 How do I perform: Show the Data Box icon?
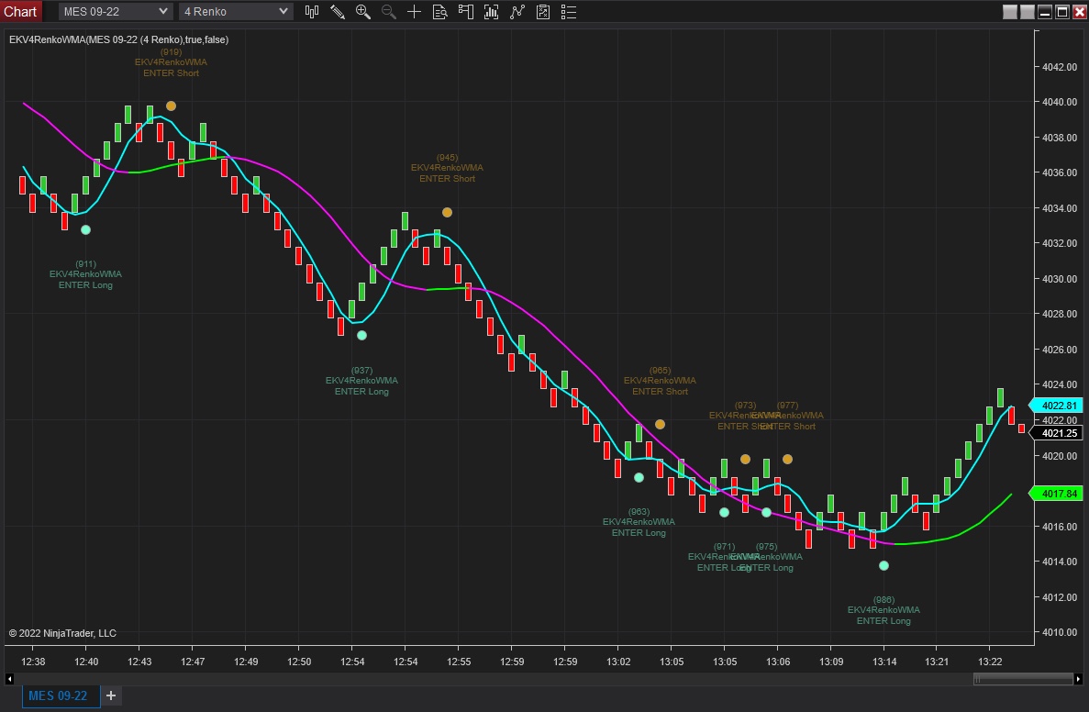(439, 12)
